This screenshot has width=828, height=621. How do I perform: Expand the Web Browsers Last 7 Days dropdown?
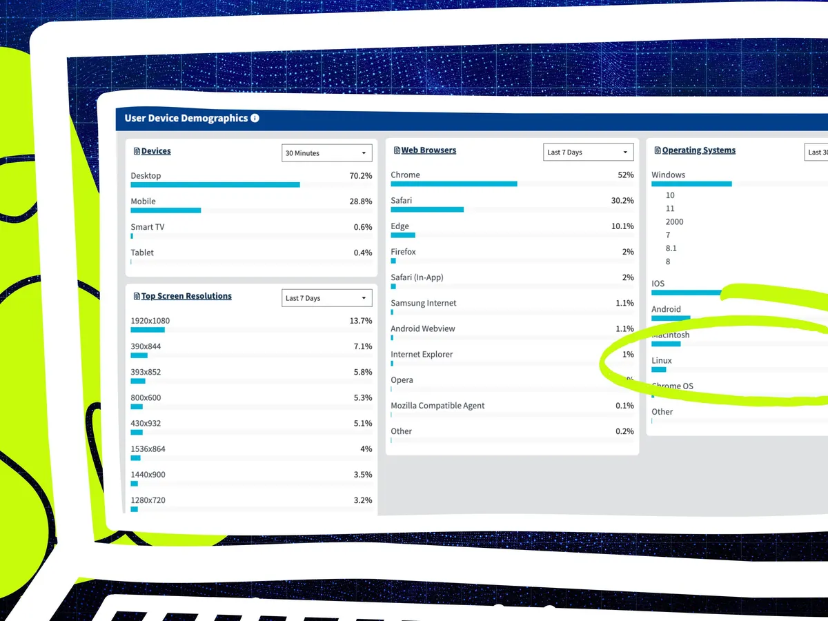point(588,152)
